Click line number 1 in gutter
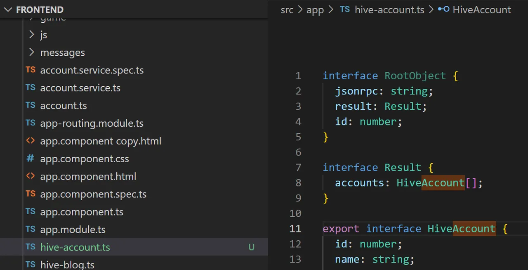Image resolution: width=528 pixels, height=270 pixels. tap(299, 76)
